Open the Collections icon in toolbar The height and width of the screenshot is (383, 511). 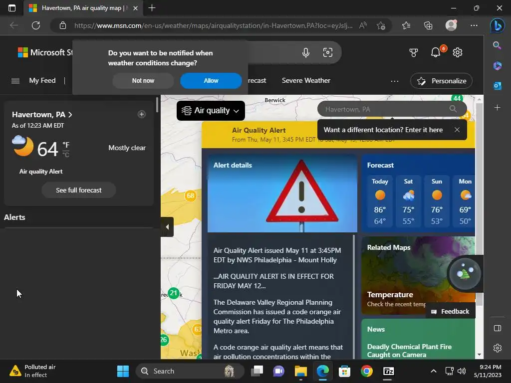(428, 25)
